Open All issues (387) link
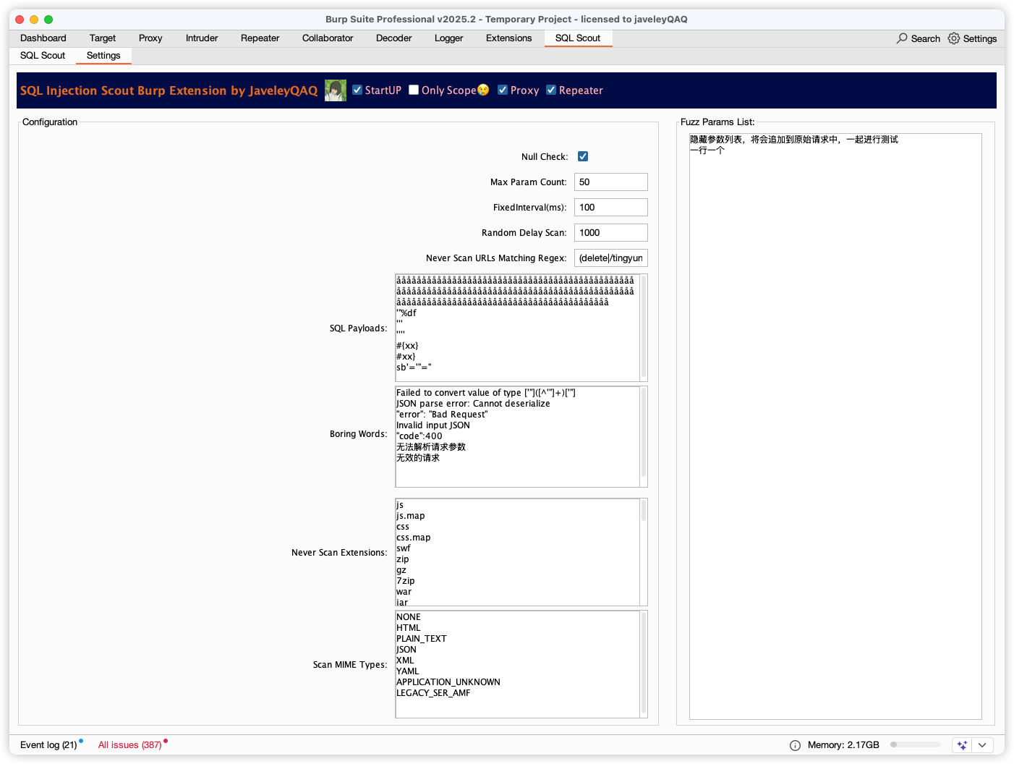 tap(130, 745)
